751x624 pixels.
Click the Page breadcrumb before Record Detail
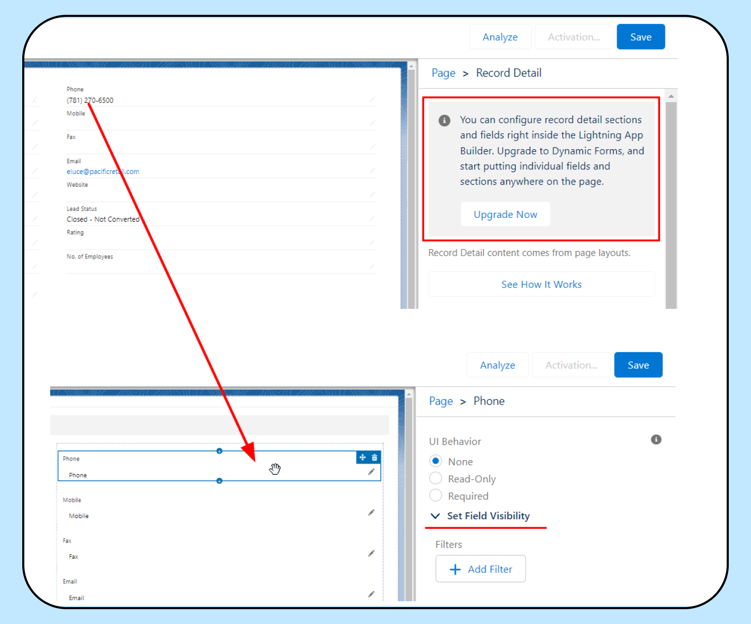click(x=443, y=73)
